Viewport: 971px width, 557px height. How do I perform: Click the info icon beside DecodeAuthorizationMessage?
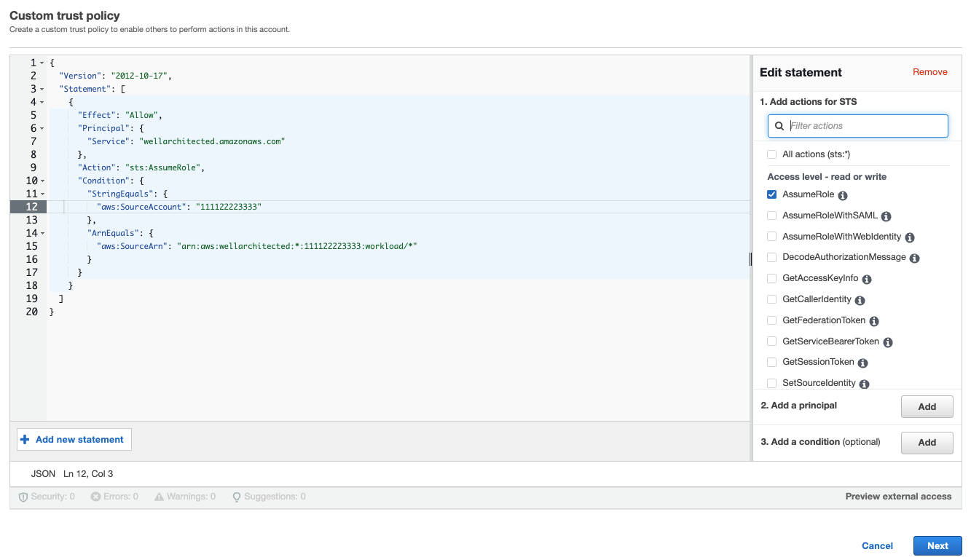point(915,257)
